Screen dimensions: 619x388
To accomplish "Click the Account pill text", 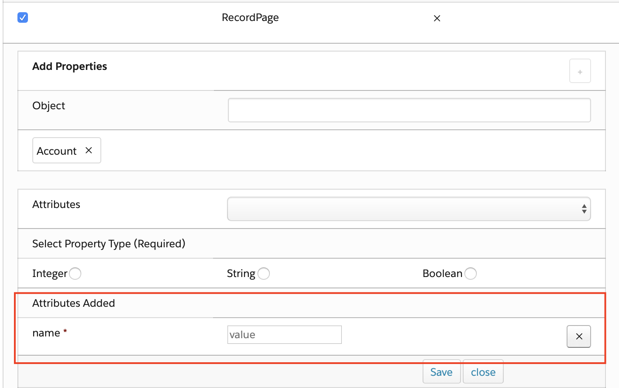I will (x=57, y=151).
